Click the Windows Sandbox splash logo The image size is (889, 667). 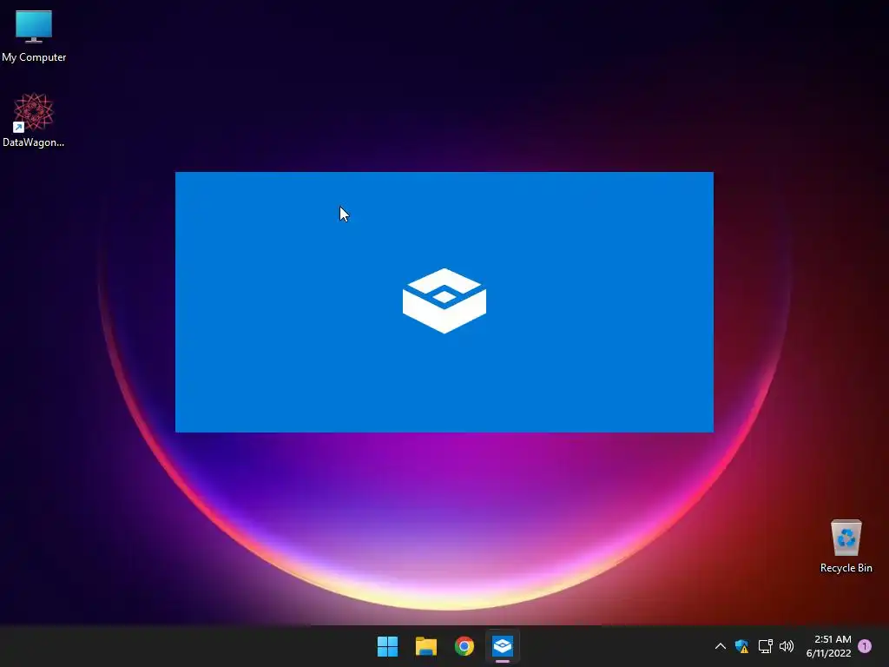coord(444,300)
